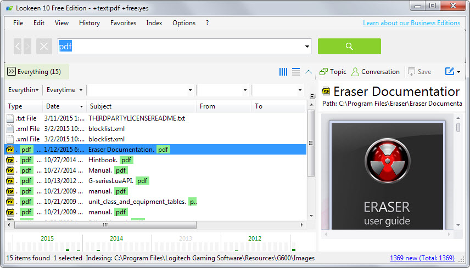Click the results list horizontal scrollbar thumb

point(105,225)
